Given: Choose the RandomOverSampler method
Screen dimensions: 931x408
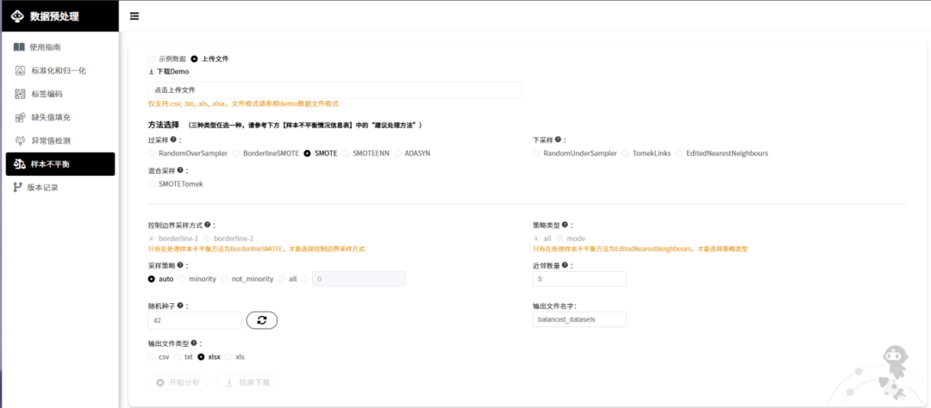Looking at the screenshot, I should click(152, 153).
